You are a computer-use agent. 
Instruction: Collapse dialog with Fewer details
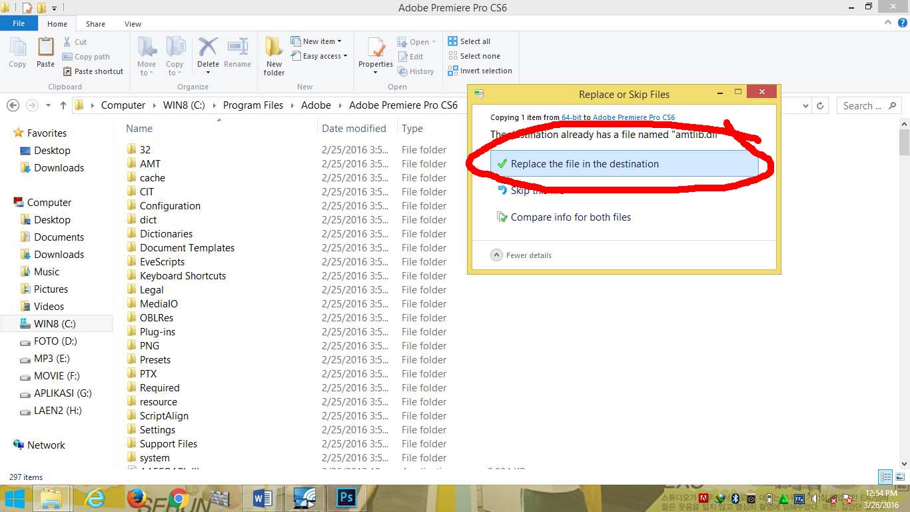[x=522, y=255]
